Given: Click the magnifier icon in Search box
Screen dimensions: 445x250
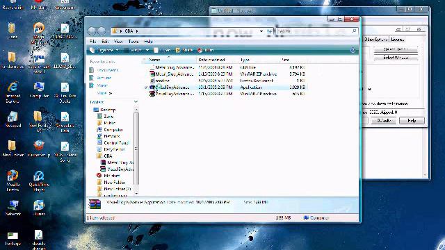Looking at the screenshot, I should [354, 31].
